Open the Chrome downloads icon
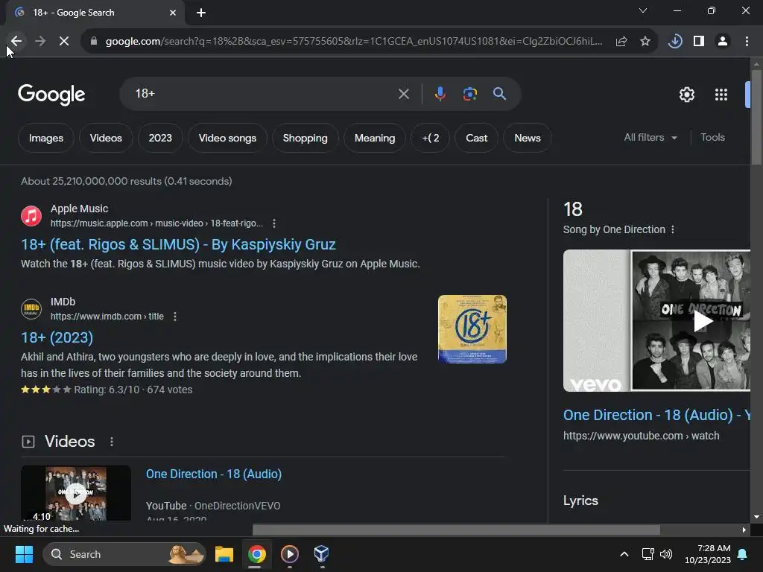The width and height of the screenshot is (763, 572). [x=674, y=42]
